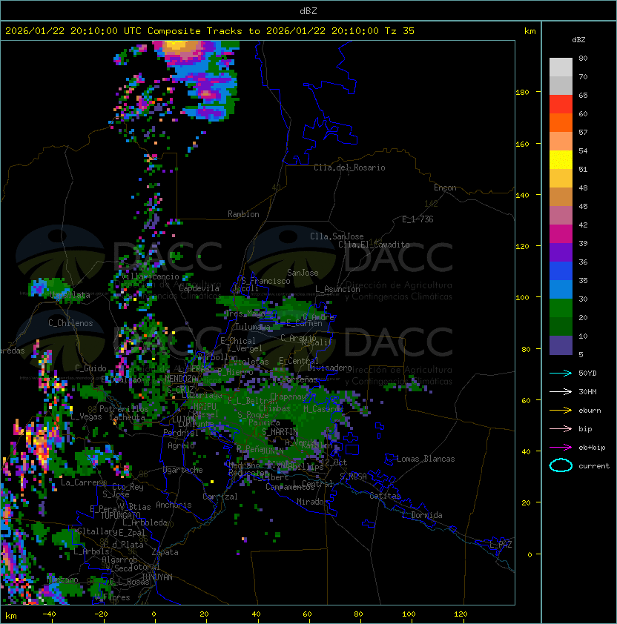The image size is (617, 624).
Task: Click the 'Potrerillos' map label
Action: tap(124, 409)
